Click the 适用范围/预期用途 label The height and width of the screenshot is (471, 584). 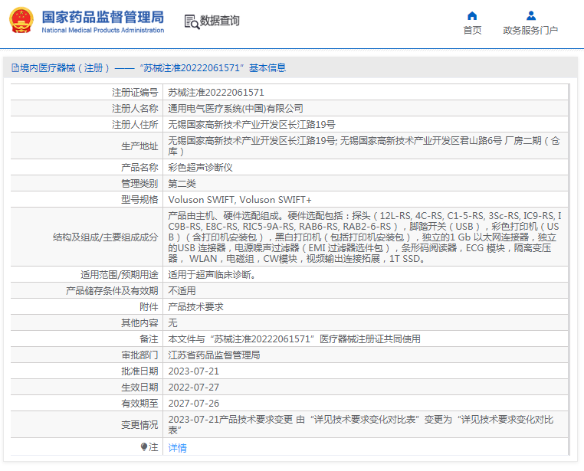point(120,275)
